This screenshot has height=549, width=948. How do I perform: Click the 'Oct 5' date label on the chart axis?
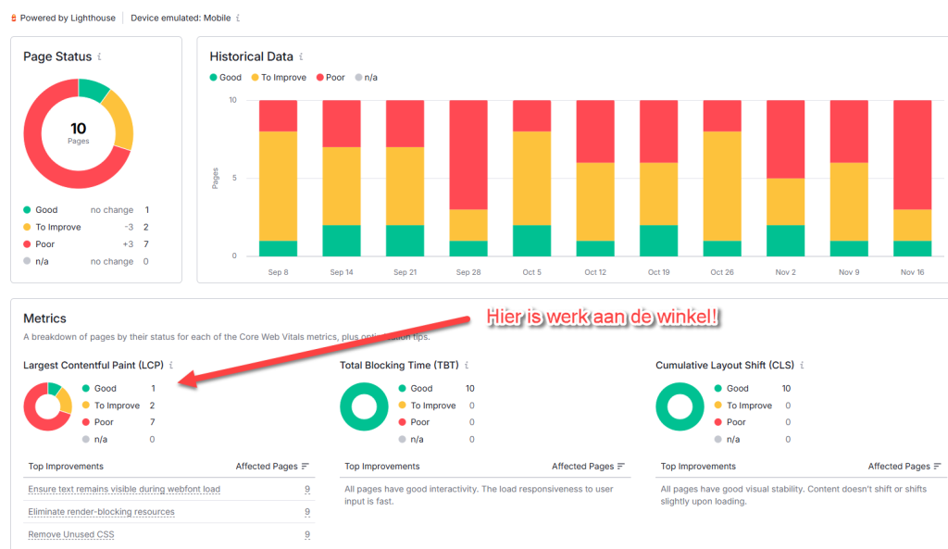pyautogui.click(x=532, y=272)
